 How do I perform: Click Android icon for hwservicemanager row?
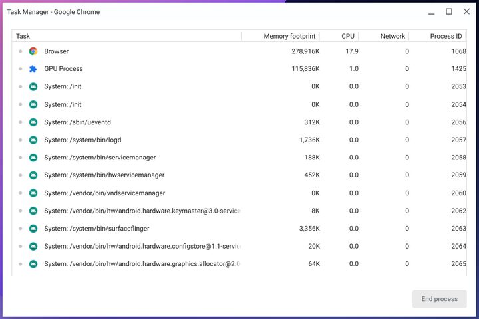click(x=33, y=175)
